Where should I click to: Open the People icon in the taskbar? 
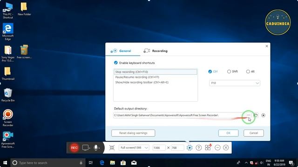point(238,163)
